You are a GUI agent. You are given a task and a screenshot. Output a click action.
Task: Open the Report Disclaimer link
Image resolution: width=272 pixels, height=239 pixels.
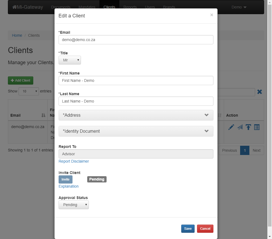(74, 161)
